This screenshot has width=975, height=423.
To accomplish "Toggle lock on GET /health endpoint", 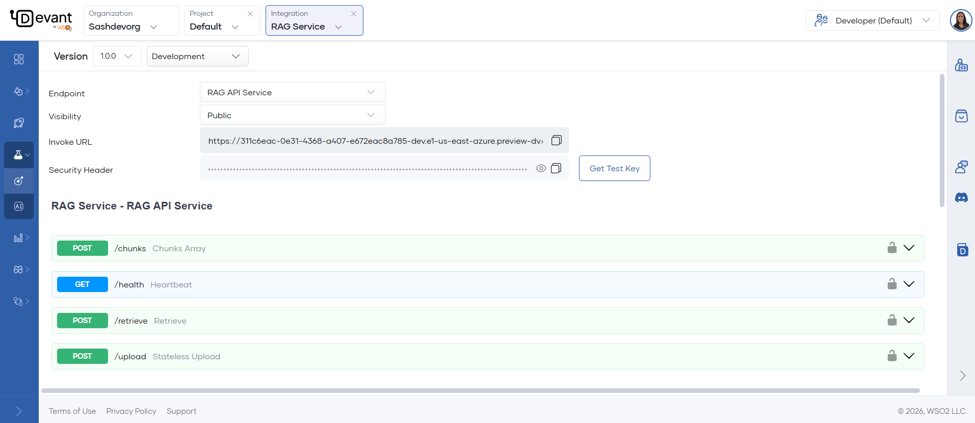I will coord(892,284).
